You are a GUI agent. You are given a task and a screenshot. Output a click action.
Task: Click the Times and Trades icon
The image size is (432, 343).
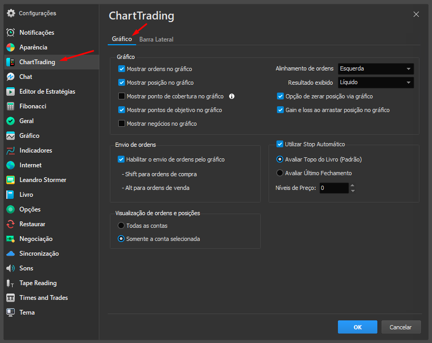[x=11, y=298]
